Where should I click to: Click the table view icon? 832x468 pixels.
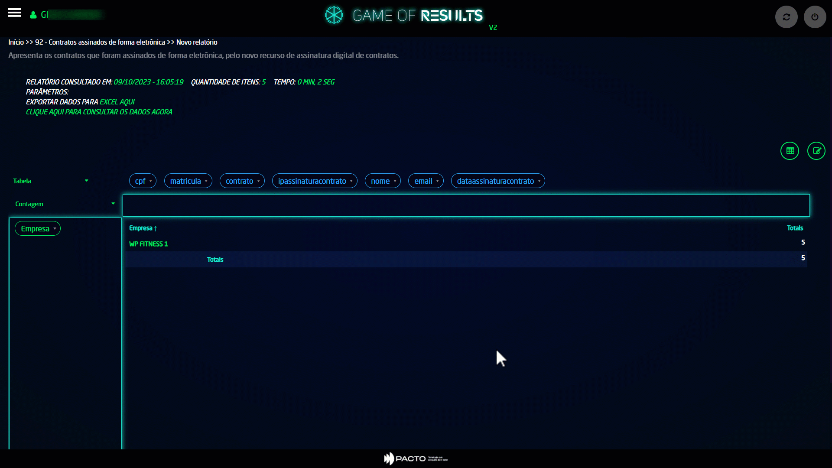pos(790,151)
